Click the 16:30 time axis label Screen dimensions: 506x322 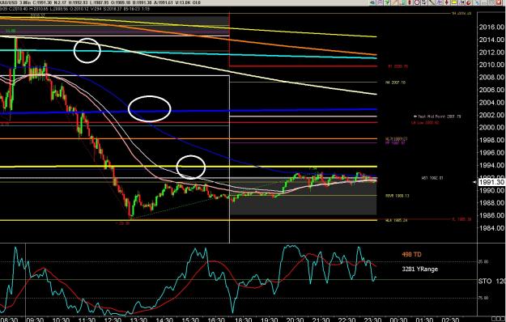[x=216, y=320]
